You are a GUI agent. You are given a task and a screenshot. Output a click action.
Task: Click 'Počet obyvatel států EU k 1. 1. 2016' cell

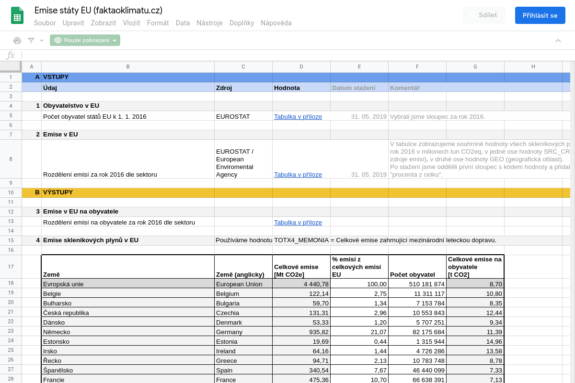click(x=128, y=116)
